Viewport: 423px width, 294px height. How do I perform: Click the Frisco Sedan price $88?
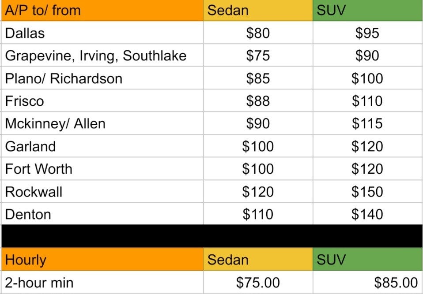point(258,101)
